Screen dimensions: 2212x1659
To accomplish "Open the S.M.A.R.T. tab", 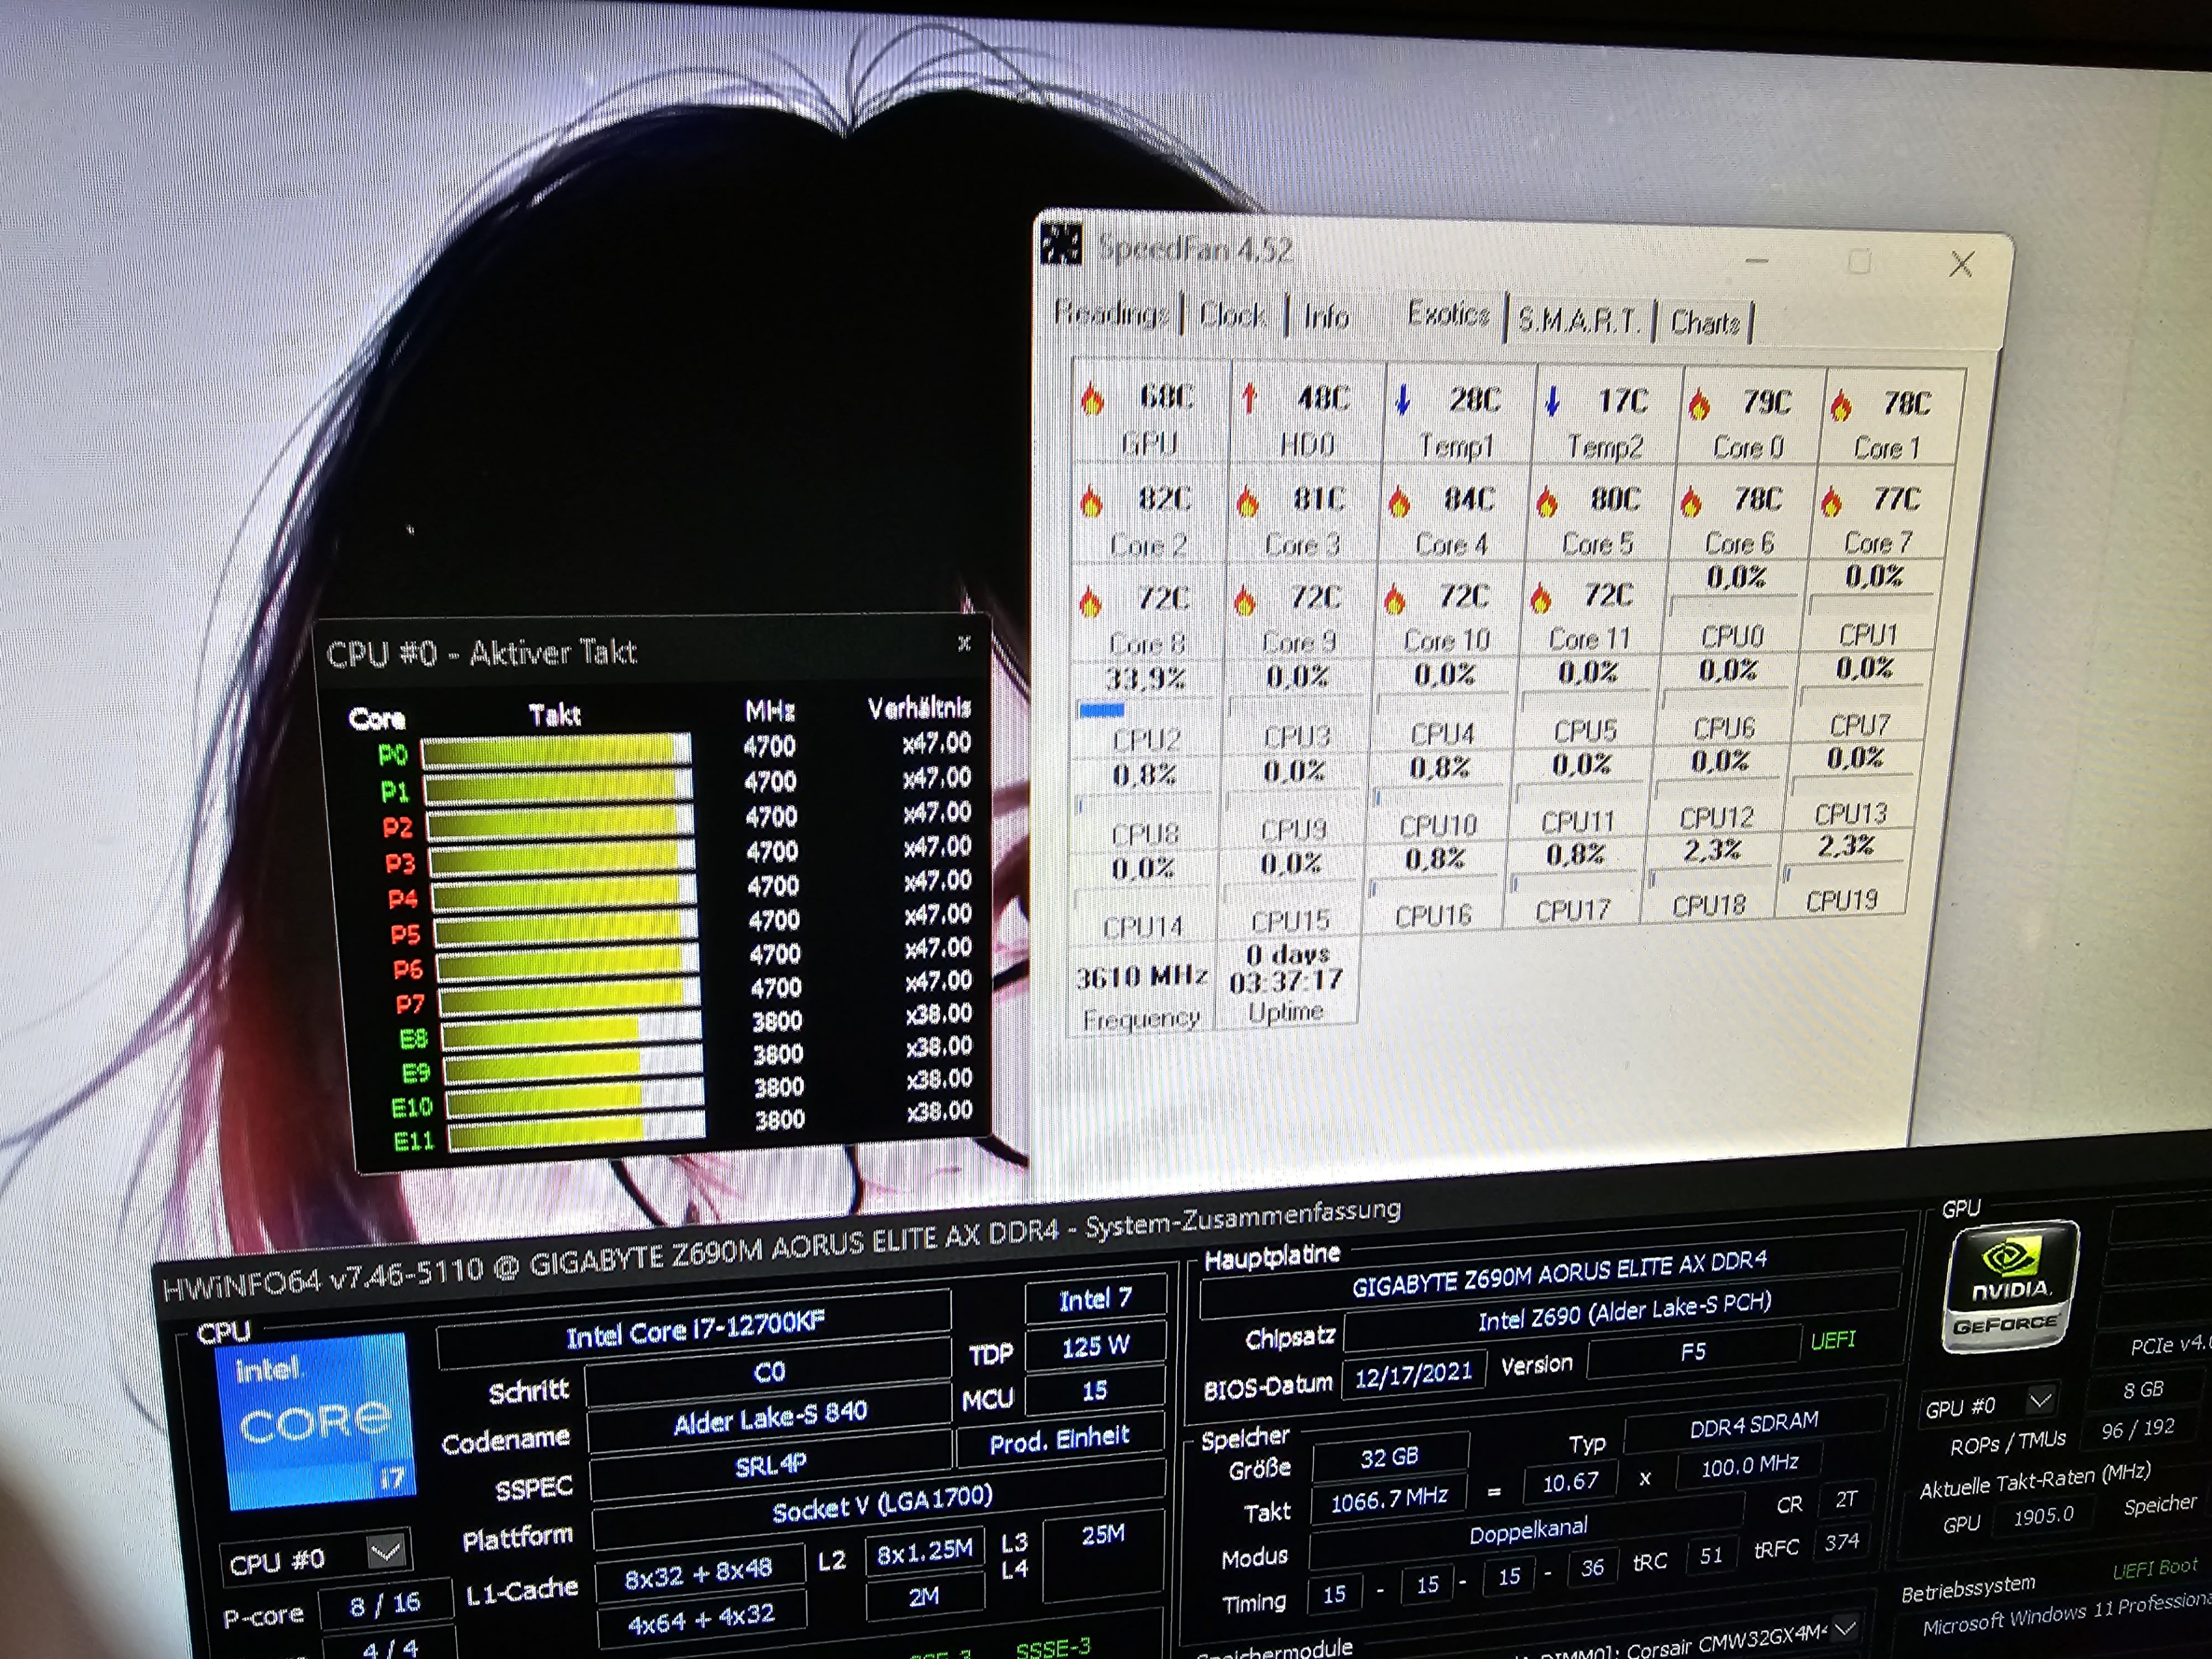I will pos(1579,321).
